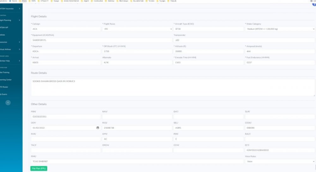Open the MSFS bookmark folder
This screenshot has height=172, width=316.
coord(32,1)
